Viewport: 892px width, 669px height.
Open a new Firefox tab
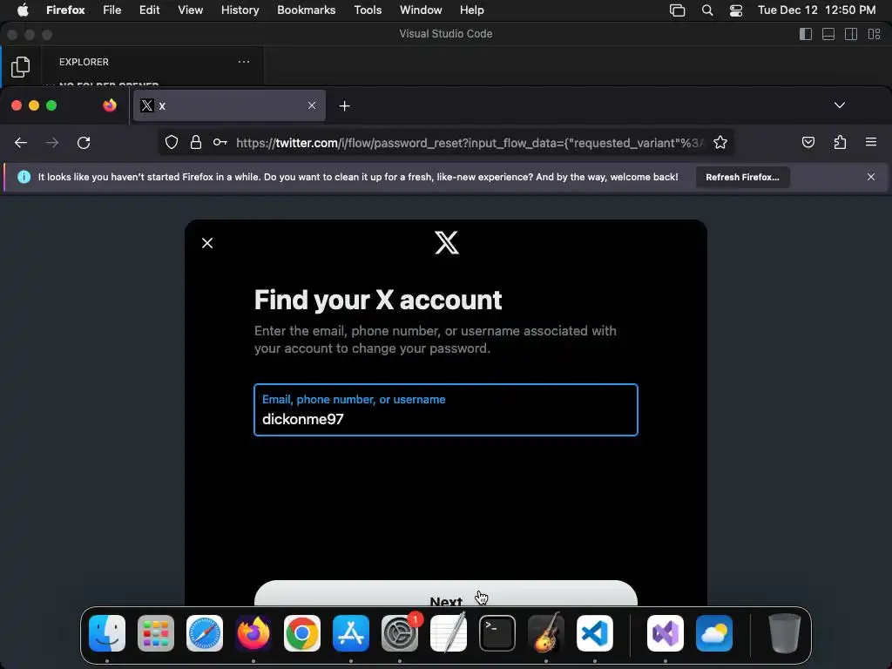point(344,105)
